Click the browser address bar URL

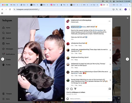click(x=28, y=9)
